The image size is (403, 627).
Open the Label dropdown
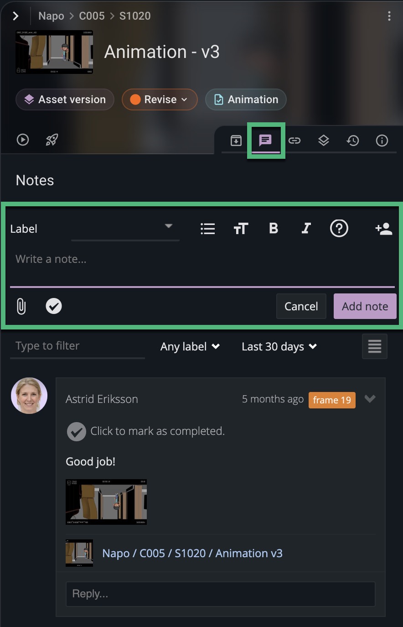(169, 226)
